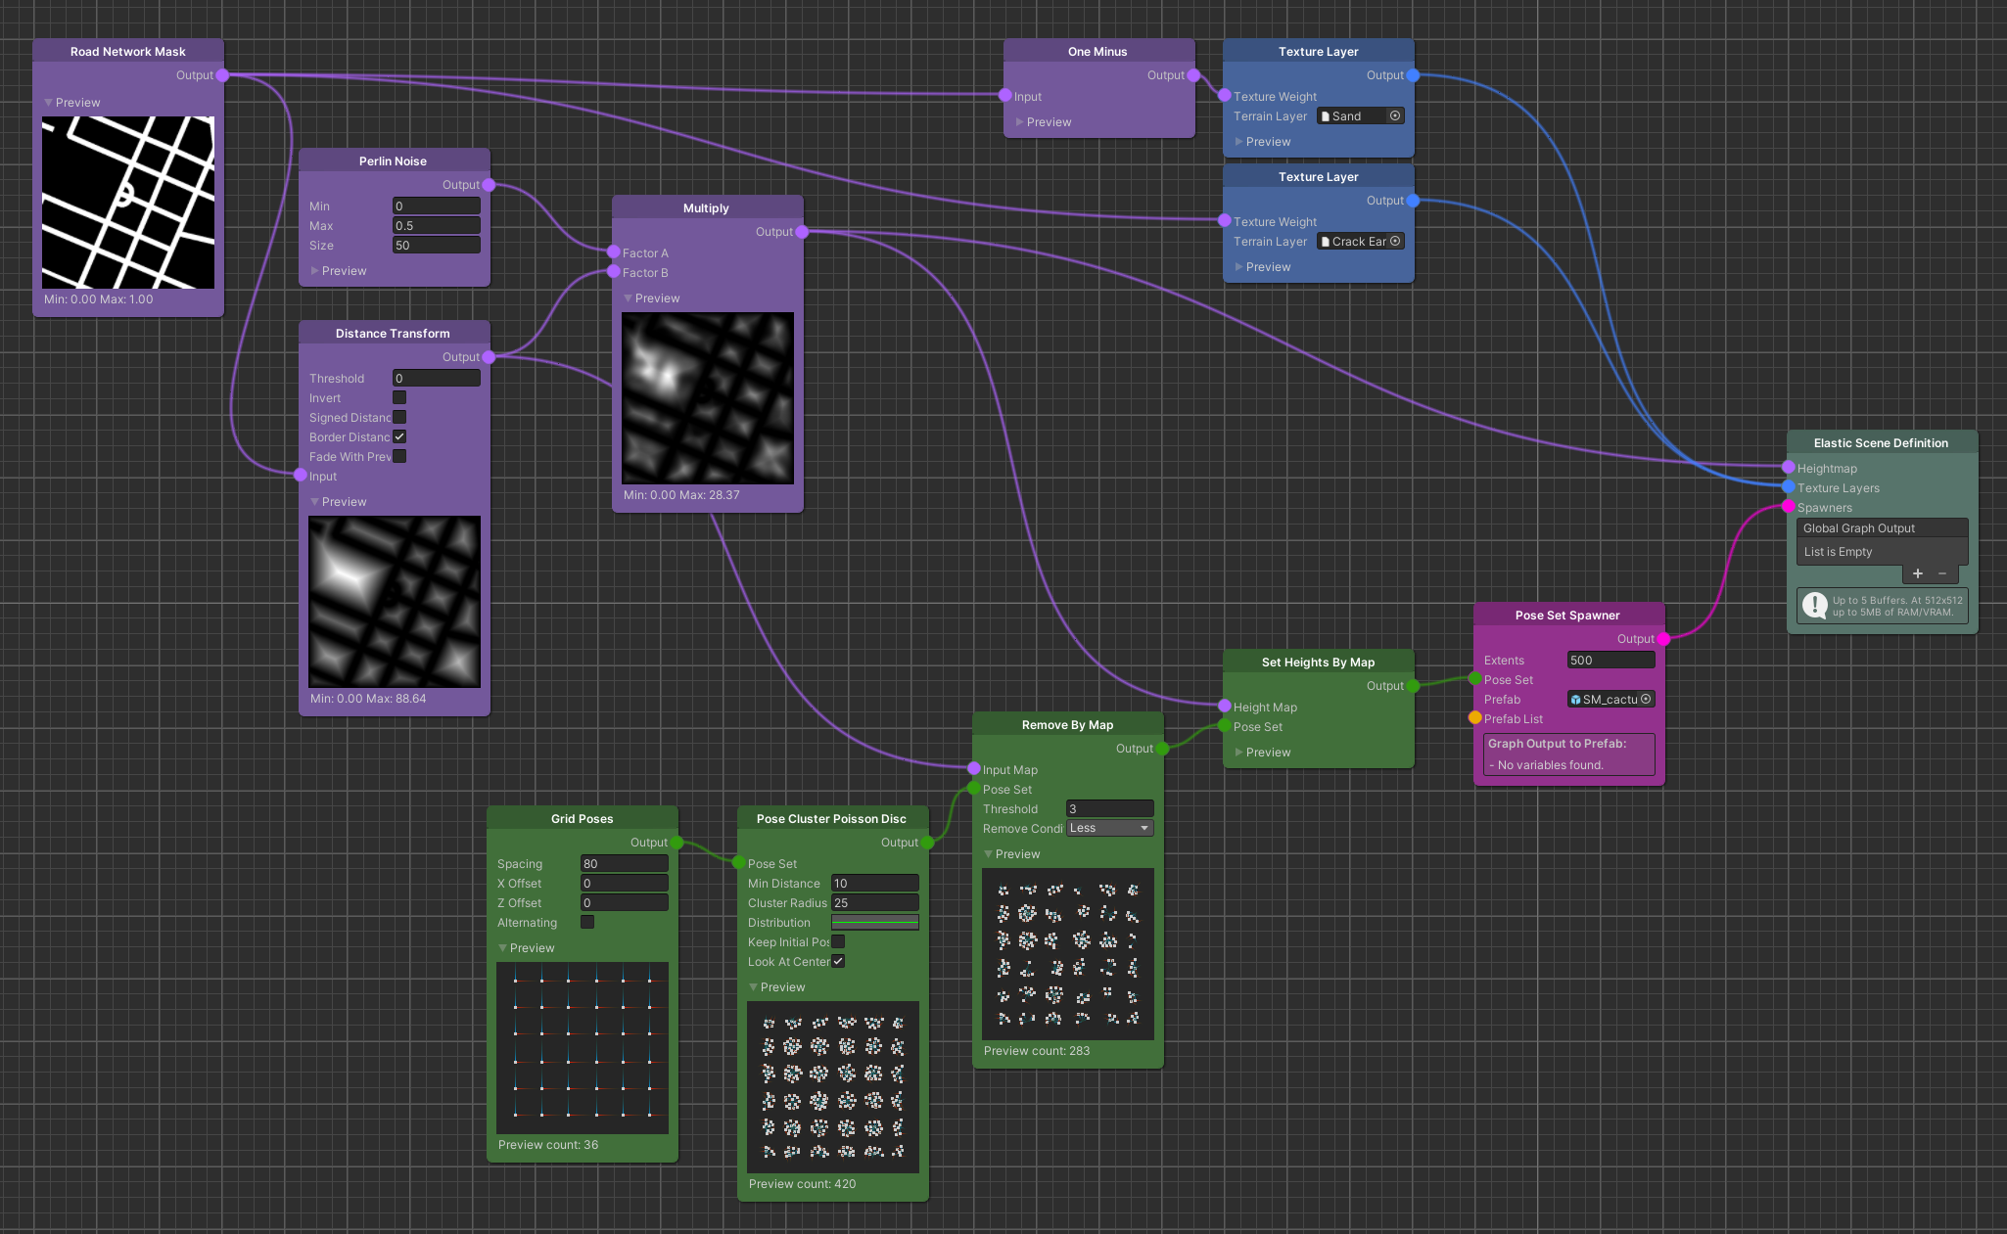Click the Crack Earth layer object picker icon
The image size is (2007, 1234).
[1395, 241]
